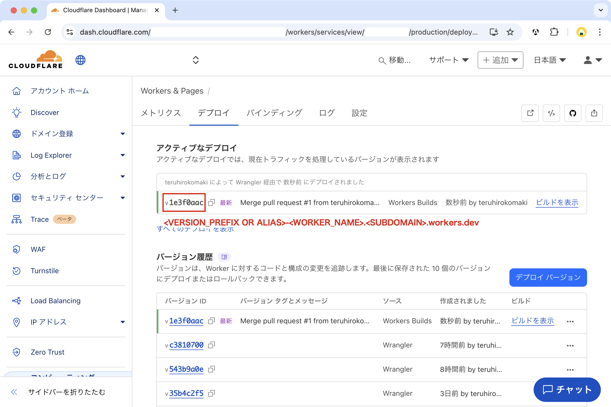Bookmark this page with the star
611x407 pixels.
(x=510, y=32)
